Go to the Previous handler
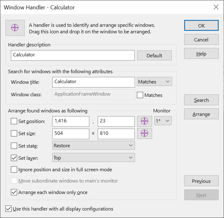Image resolution: width=224 pixels, height=218 pixels. [x=201, y=181]
